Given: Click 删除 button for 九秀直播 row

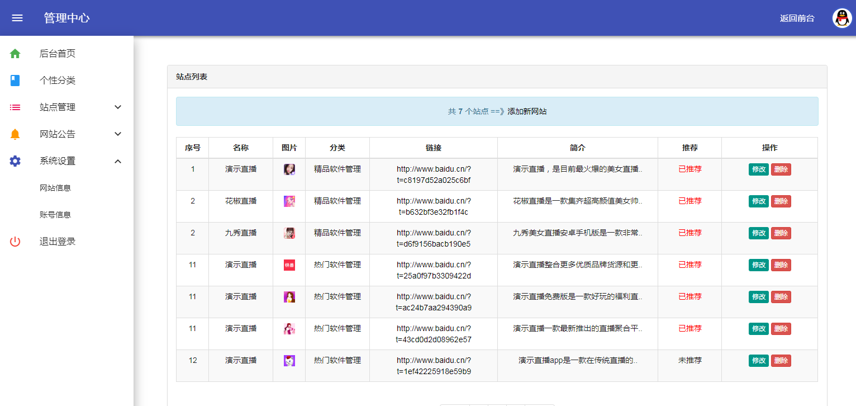Looking at the screenshot, I should 781,233.
